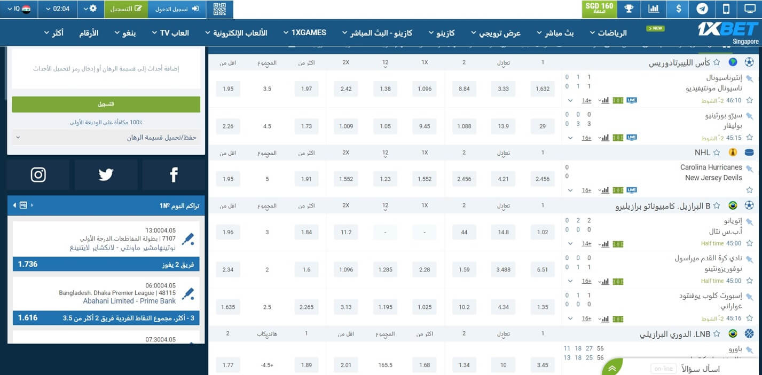Open the الرياضات sports menu
762x375 pixels.
coord(608,33)
